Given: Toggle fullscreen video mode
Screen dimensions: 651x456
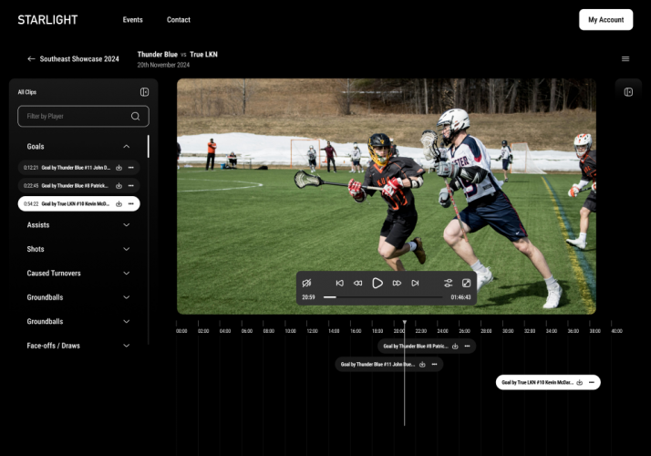Looking at the screenshot, I should [x=466, y=283].
